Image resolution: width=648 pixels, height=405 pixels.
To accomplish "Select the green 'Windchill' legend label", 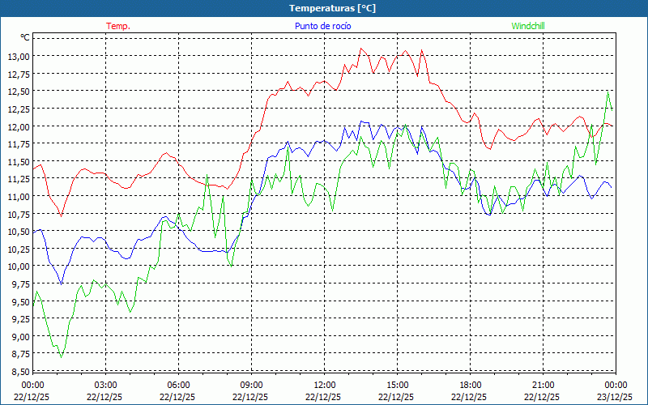I will 528,26.
